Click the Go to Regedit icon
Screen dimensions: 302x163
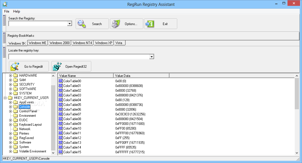(15, 67)
